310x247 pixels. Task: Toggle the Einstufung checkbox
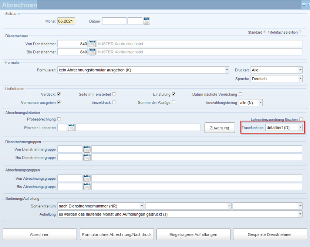click(x=173, y=94)
